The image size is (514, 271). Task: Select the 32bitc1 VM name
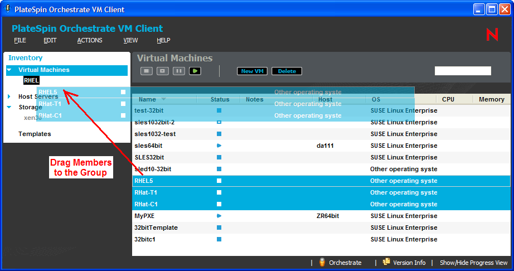click(x=145, y=239)
